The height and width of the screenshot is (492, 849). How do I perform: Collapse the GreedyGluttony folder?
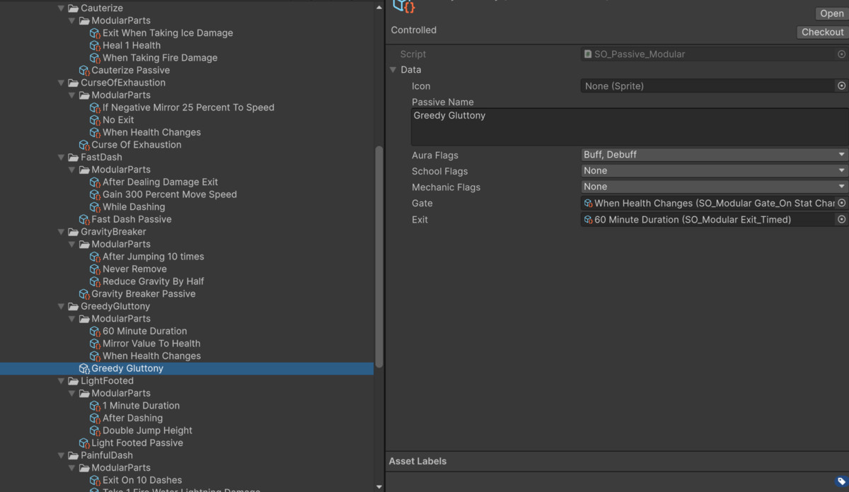(x=62, y=307)
